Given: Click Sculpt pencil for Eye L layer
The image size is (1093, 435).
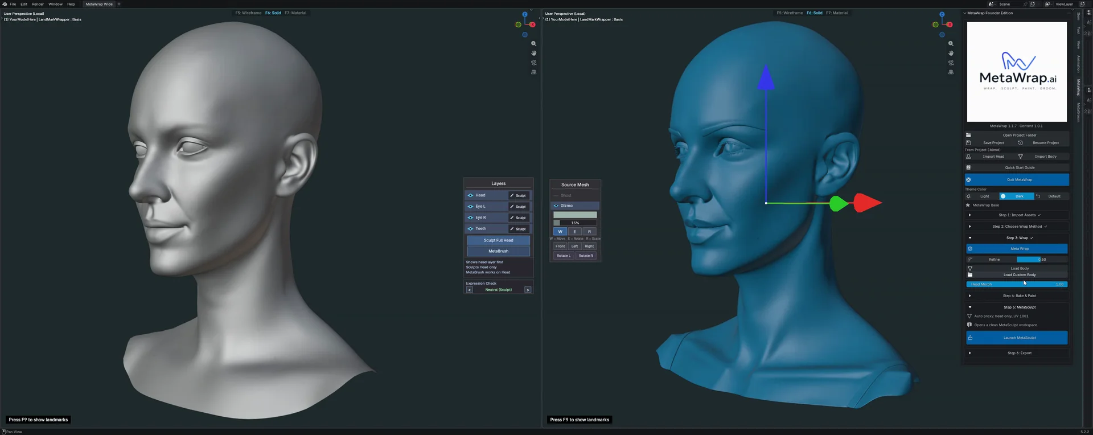Looking at the screenshot, I should pyautogui.click(x=519, y=207).
